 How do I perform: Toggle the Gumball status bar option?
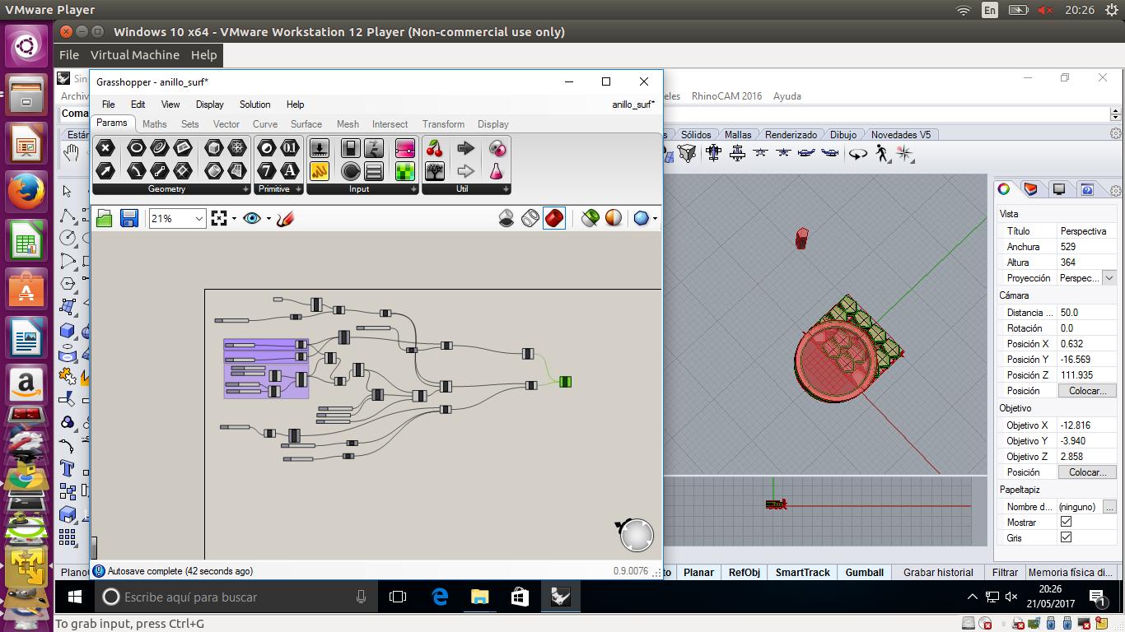(864, 572)
